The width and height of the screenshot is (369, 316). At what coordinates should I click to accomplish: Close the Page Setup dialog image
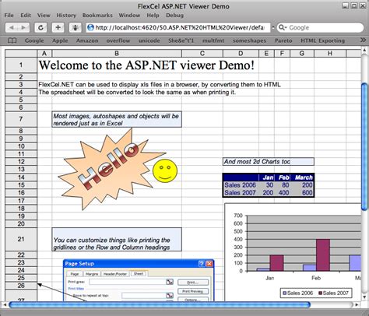coord(209,264)
